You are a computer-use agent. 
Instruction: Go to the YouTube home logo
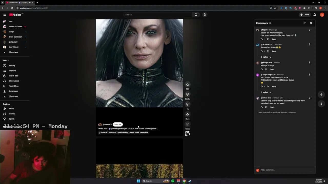pos(15,15)
